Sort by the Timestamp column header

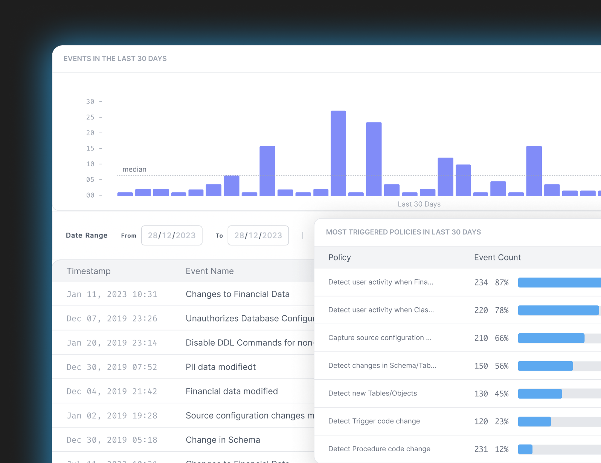point(88,271)
